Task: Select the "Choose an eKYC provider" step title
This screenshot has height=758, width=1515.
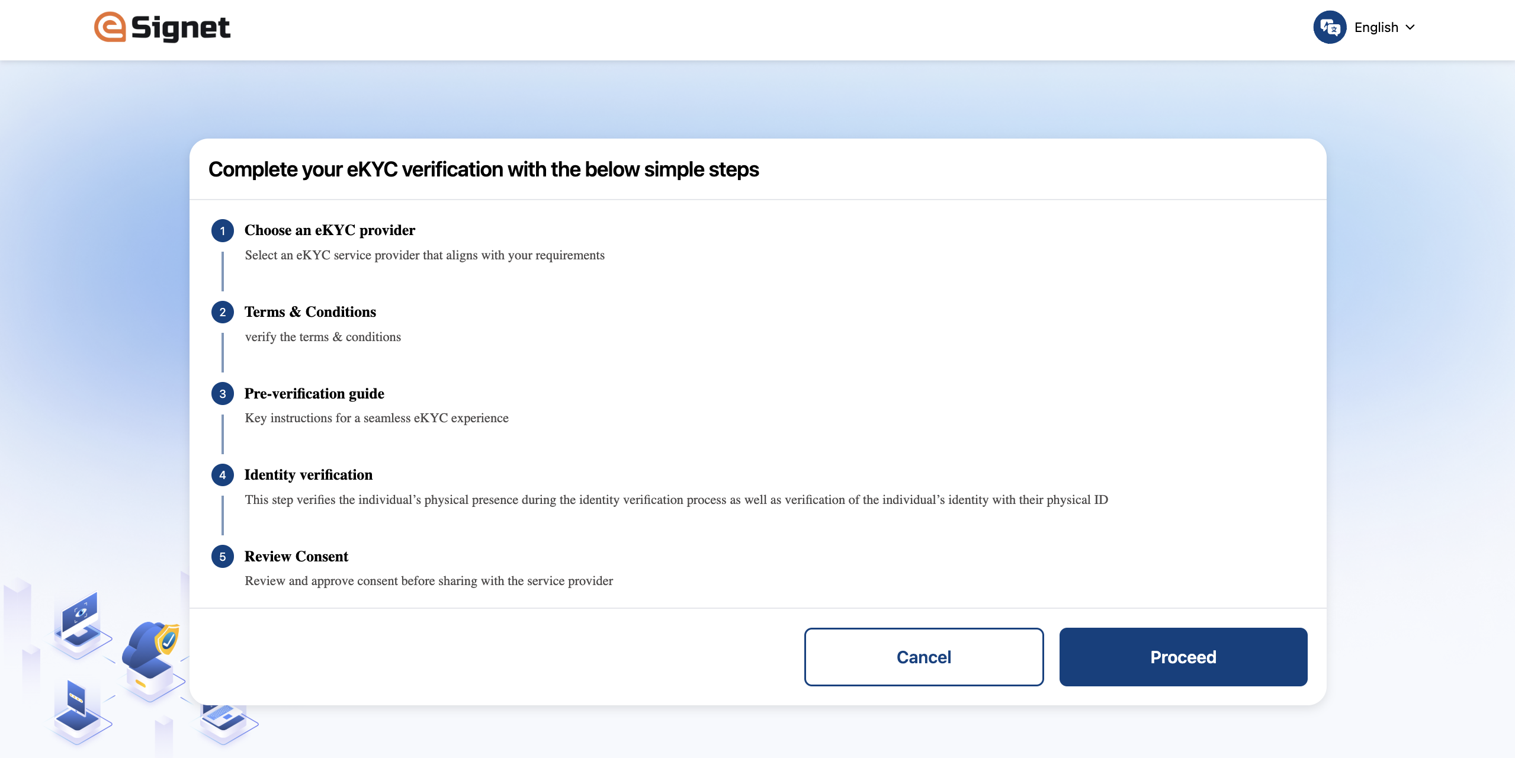Action: tap(330, 230)
